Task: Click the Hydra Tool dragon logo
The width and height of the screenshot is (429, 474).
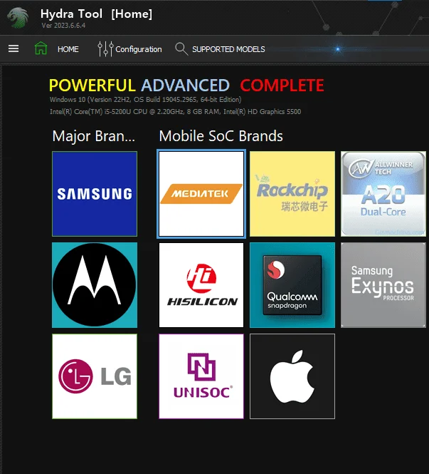Action: click(18, 18)
